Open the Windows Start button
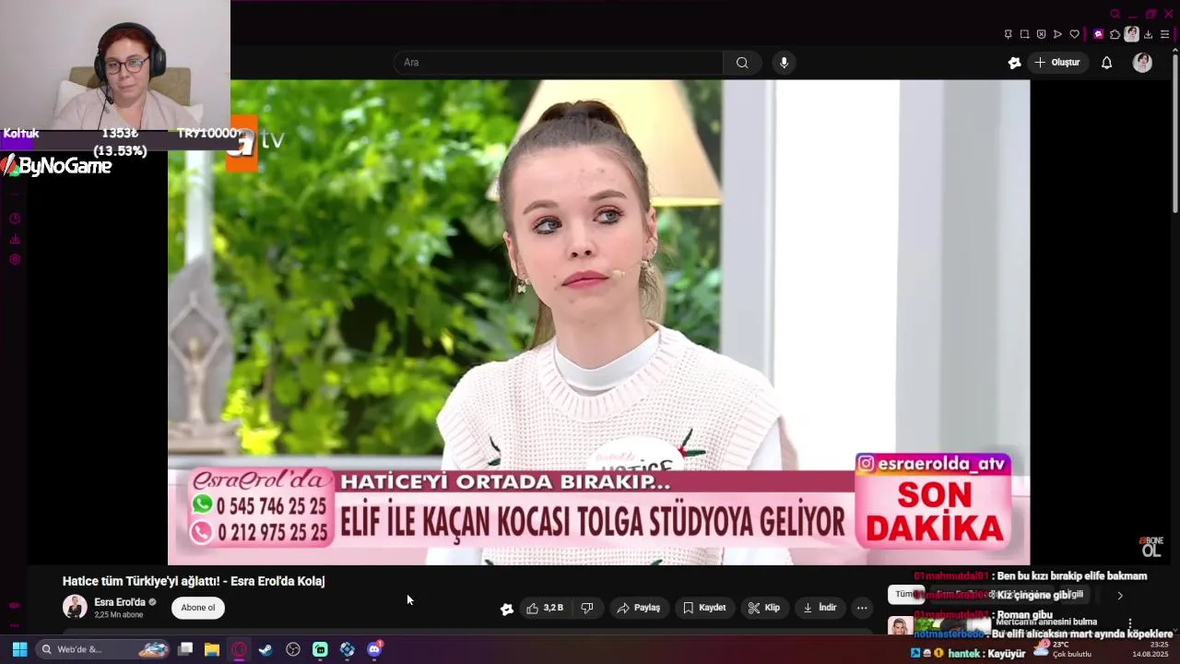This screenshot has width=1180, height=664. tap(18, 649)
